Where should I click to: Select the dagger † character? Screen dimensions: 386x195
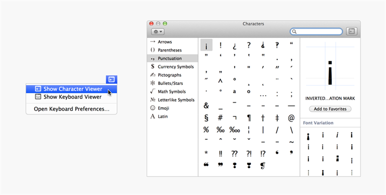pyautogui.click(x=263, y=118)
